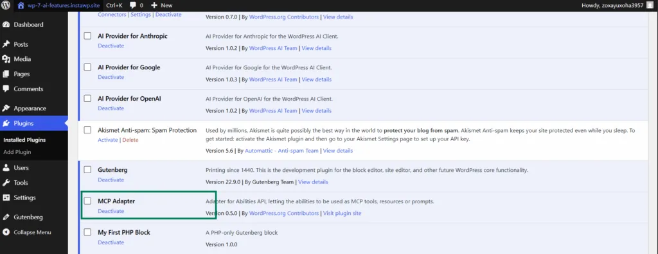
Task: Open WordPress AI Team link for Google provider
Action: pyautogui.click(x=273, y=80)
